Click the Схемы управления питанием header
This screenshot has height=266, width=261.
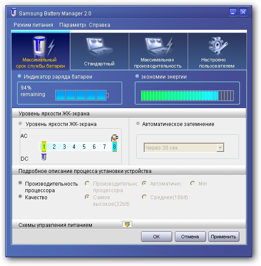[x=55, y=225]
